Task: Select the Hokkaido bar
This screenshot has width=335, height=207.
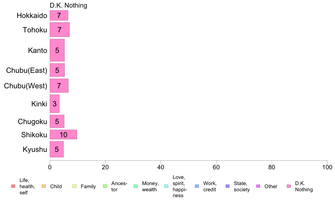Action: (x=59, y=15)
